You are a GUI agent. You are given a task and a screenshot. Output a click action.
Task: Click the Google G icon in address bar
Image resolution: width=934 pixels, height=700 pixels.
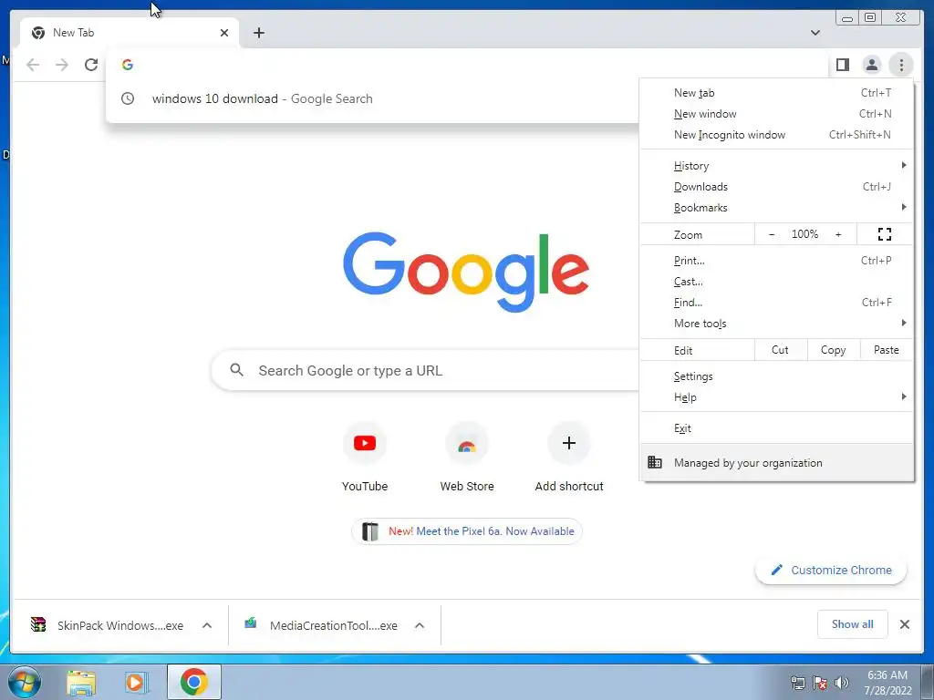click(x=128, y=65)
